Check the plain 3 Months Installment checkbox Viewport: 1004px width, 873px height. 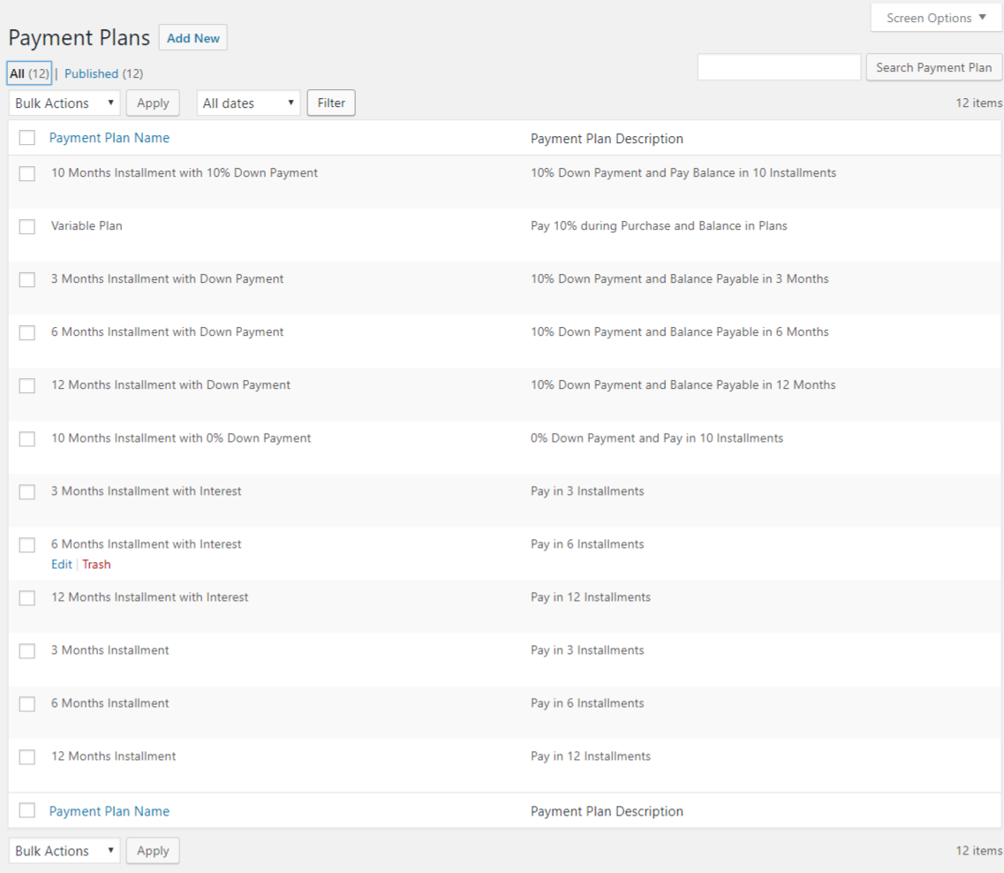click(26, 651)
